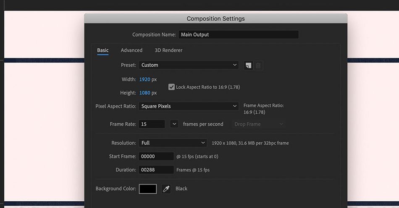Viewport: 399px width, 208px height.
Task: Click the '1920 x 1080, 31.6 MB per 32bpc frame' text
Action: [250, 143]
